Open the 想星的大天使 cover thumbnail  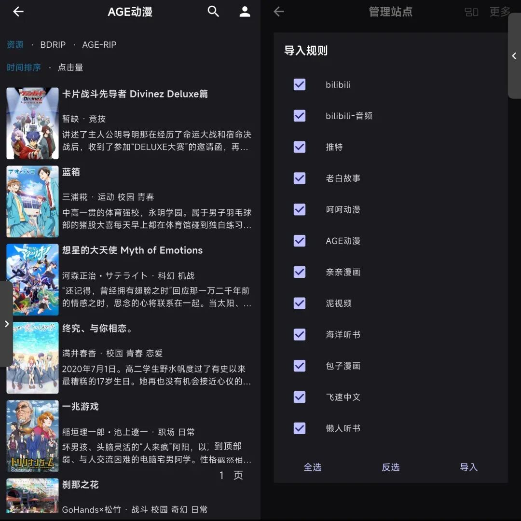[33, 279]
